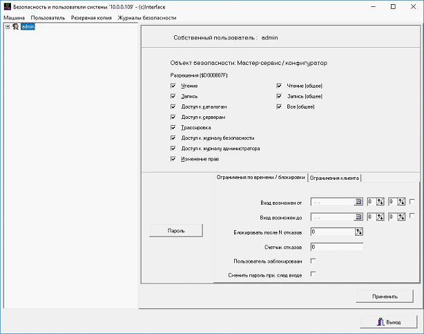Uncheck 'Доступ к журналу безопасности'
Screen dimensions: 424x334
173,138
